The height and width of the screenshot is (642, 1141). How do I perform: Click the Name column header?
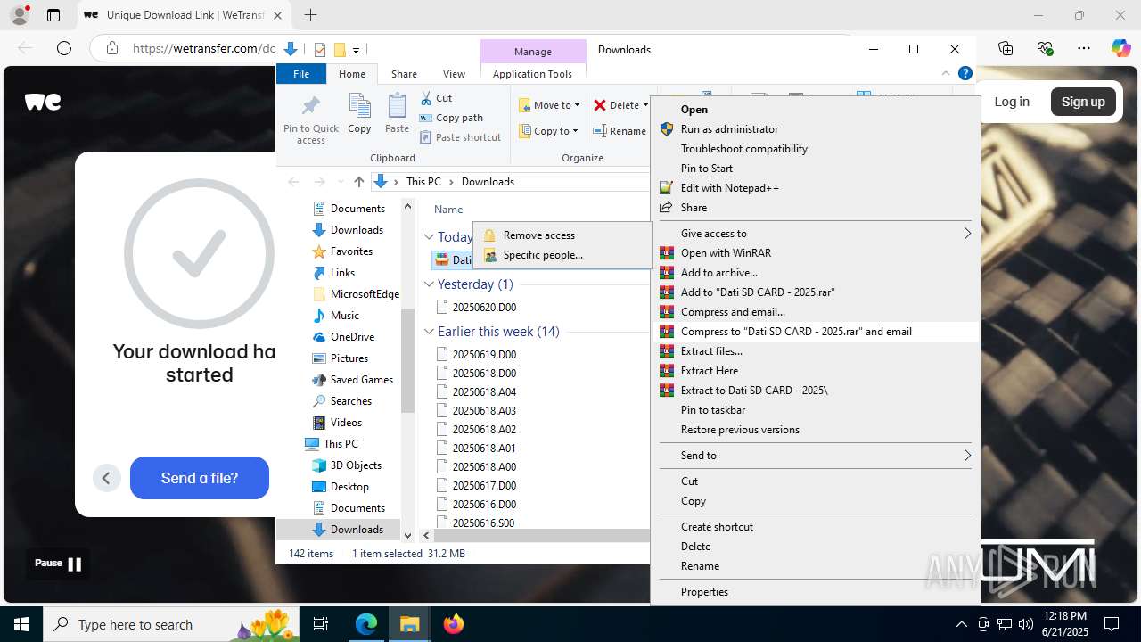point(448,210)
